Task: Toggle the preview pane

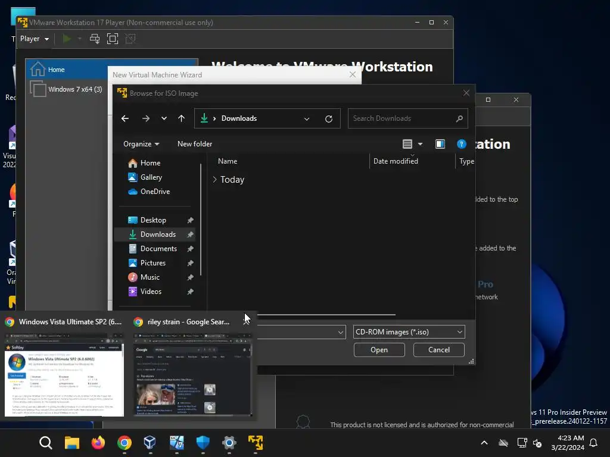Action: [440, 144]
